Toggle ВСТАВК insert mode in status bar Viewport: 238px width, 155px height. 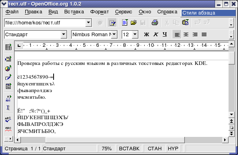pos(129,149)
